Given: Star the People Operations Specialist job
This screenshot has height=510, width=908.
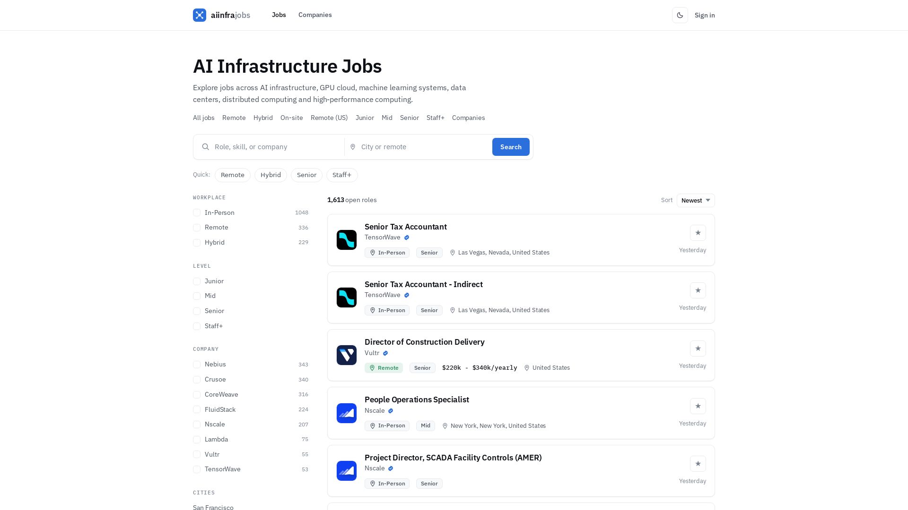Looking at the screenshot, I should (698, 406).
